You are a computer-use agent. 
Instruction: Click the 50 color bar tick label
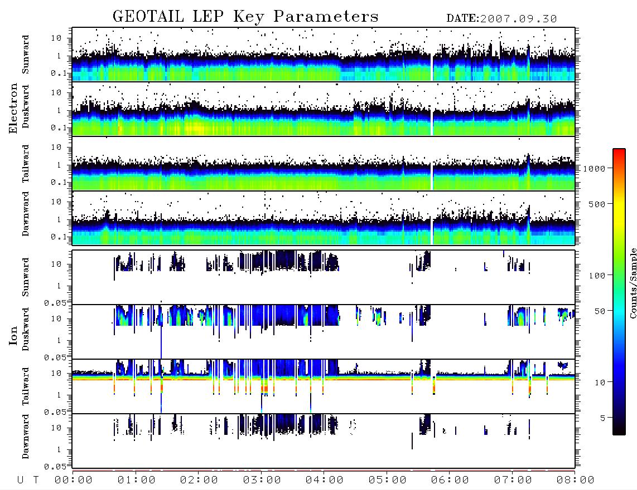point(600,311)
